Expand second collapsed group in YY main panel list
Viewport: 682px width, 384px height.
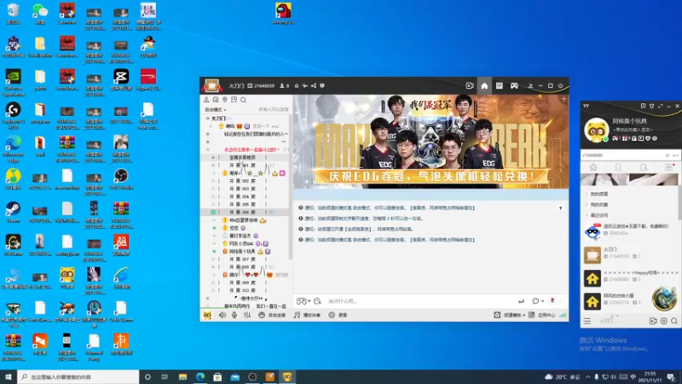(587, 205)
